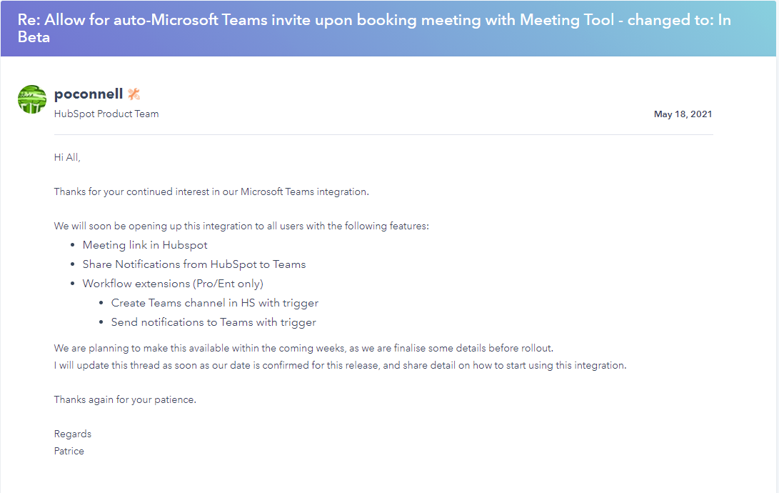The image size is (779, 493).
Task: Click the 'Thanks for your continued interest' sentence
Action: [x=211, y=191]
